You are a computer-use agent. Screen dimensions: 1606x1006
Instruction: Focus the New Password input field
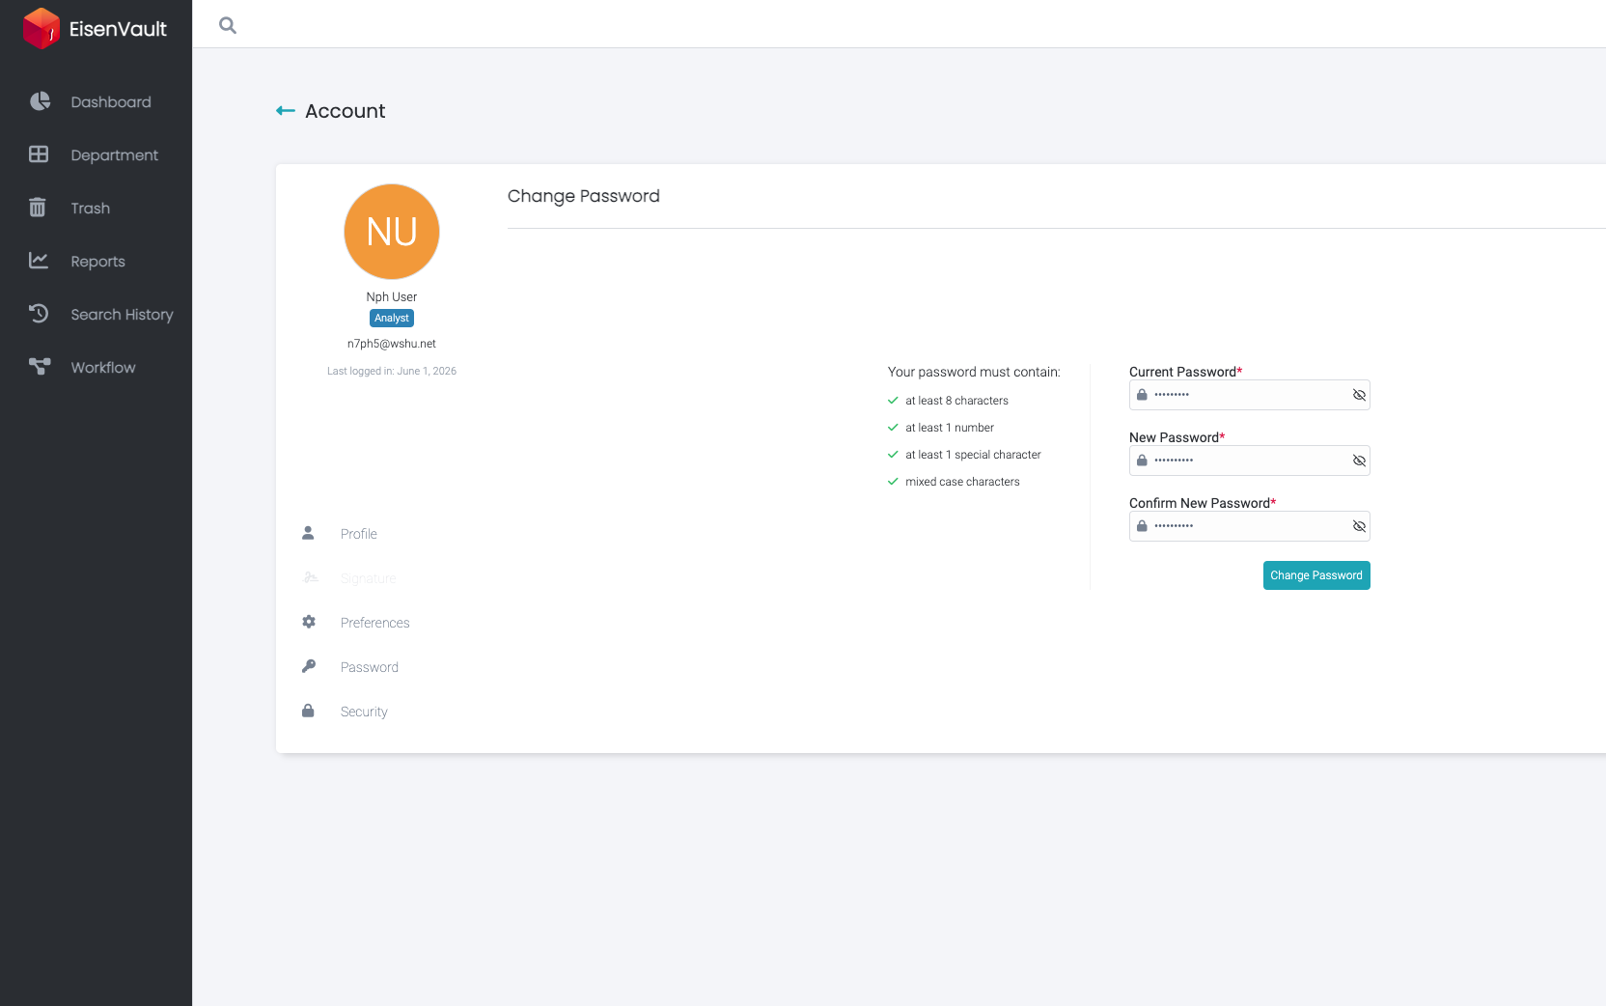pyautogui.click(x=1250, y=461)
